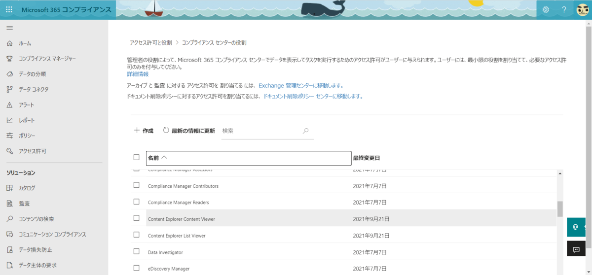Check the Compliance Manager Readers row checkbox
Viewport: 592px width, 275px height.
click(x=137, y=202)
